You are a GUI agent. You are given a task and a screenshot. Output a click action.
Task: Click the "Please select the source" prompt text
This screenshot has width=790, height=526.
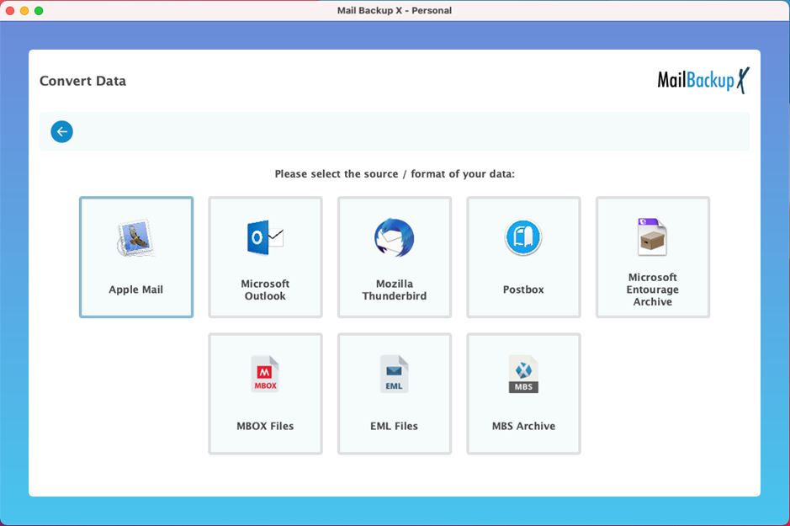pyautogui.click(x=395, y=174)
